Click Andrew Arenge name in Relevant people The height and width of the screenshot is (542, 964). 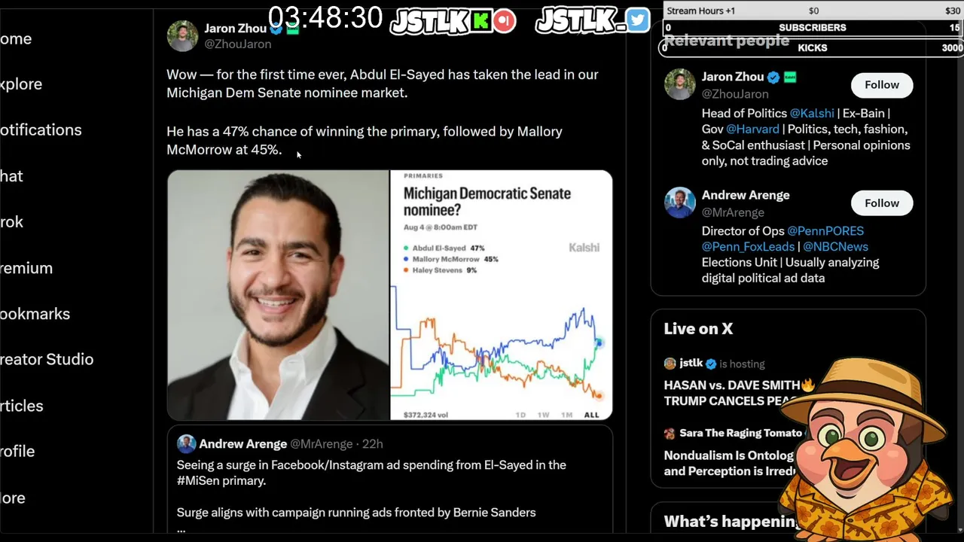pos(746,195)
